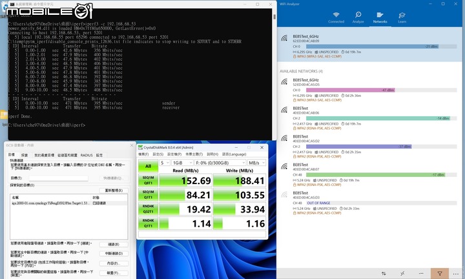Click the signal icon for network 40:ED:00:4C:A5:D2

[x=284, y=138]
